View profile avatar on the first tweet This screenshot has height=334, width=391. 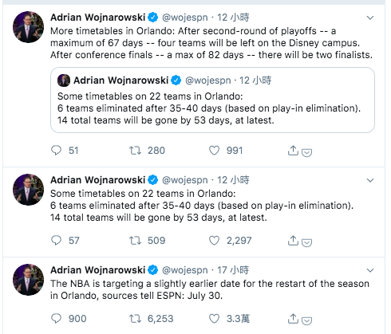pos(28,27)
